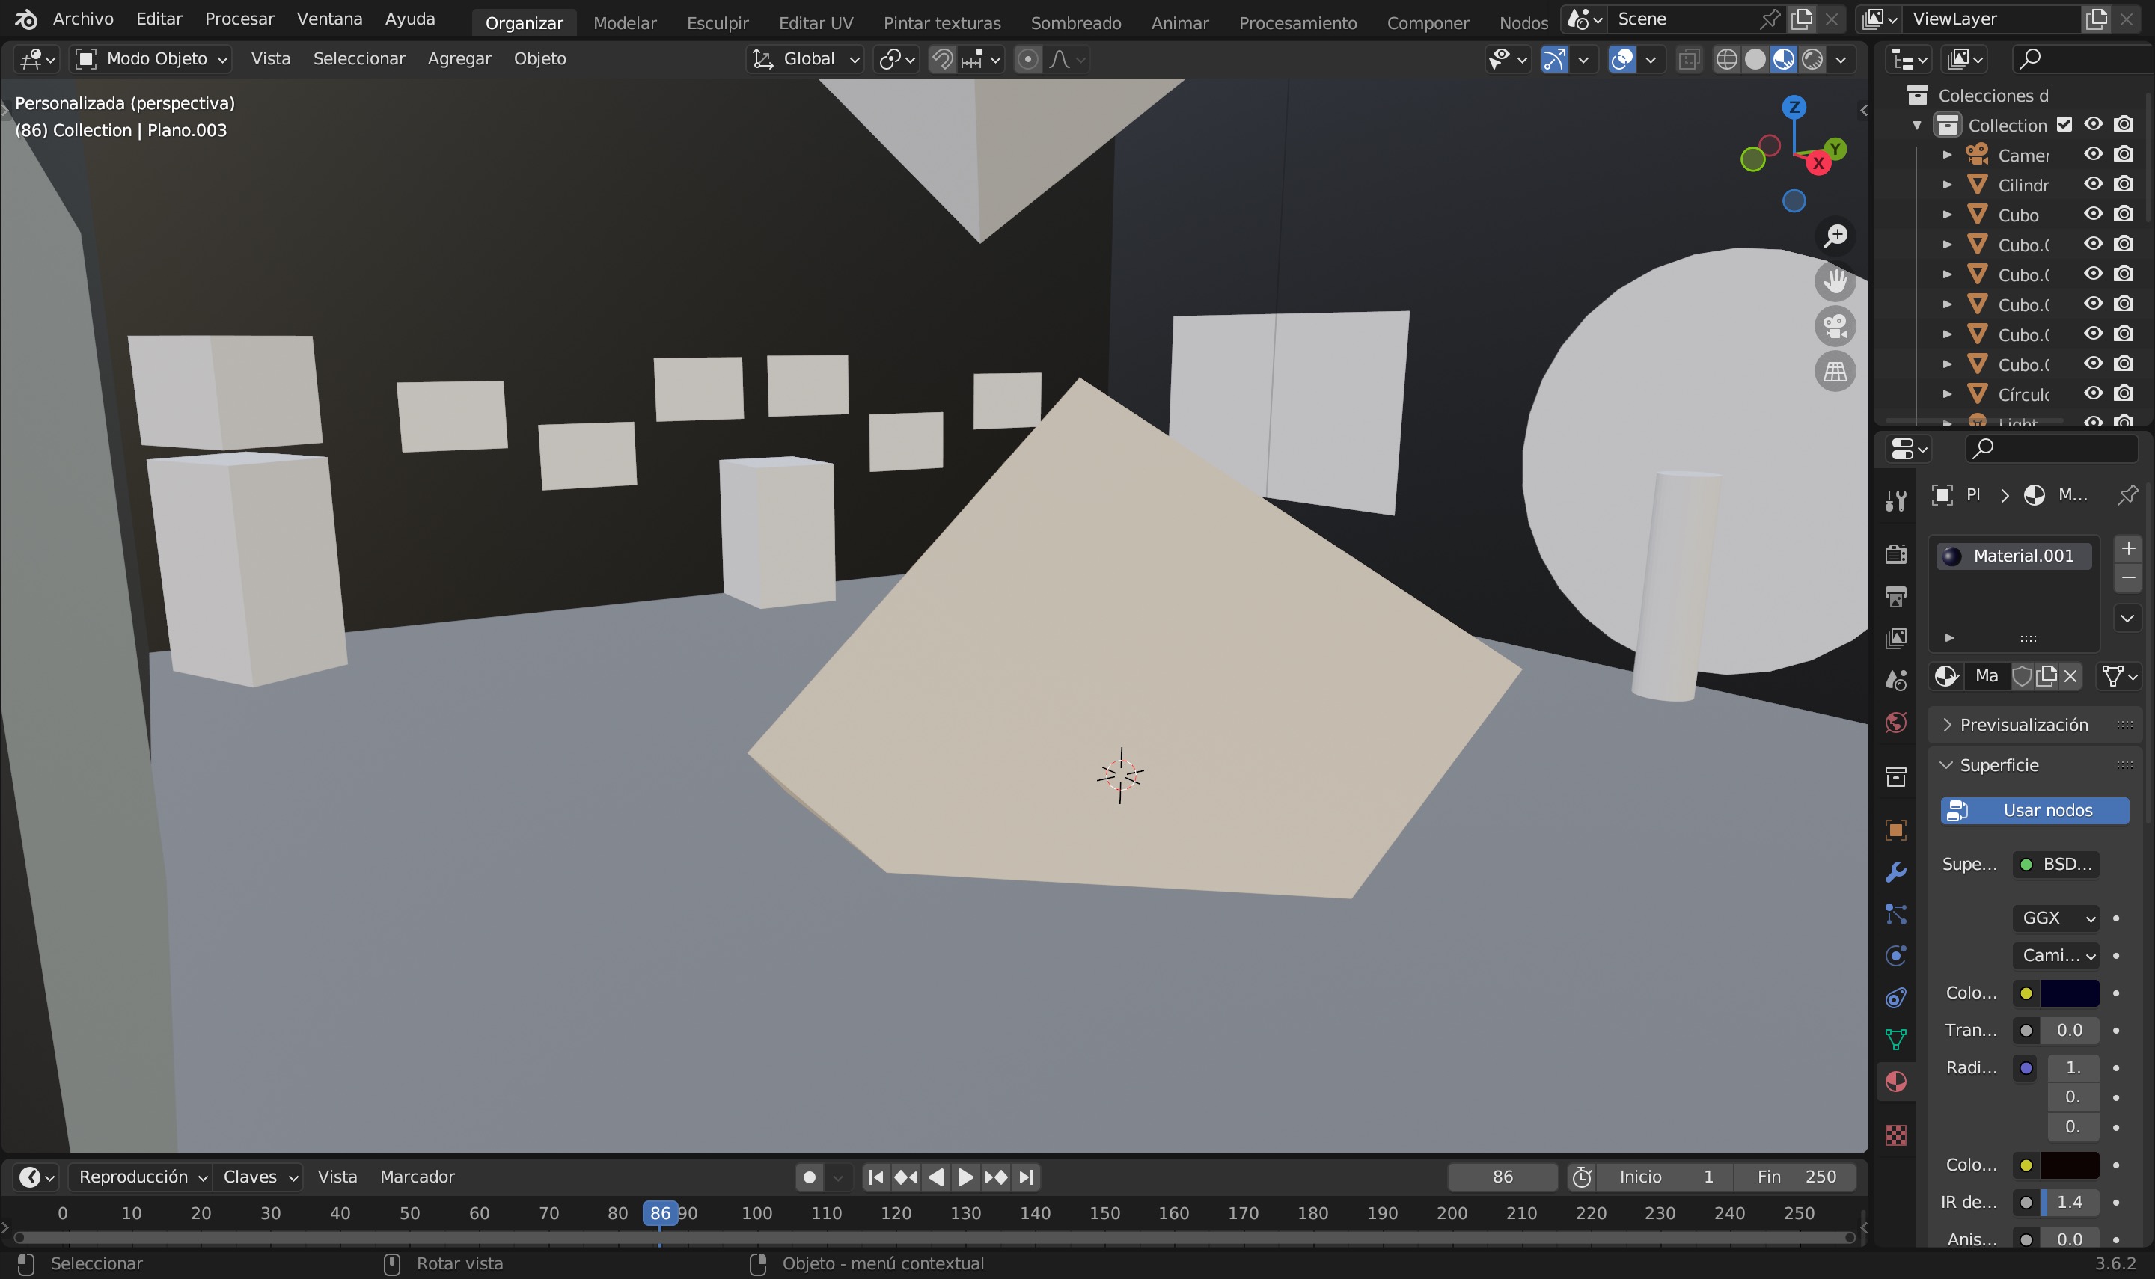Switch to rendered viewport shading
Image resolution: width=2155 pixels, height=1279 pixels.
[1812, 58]
